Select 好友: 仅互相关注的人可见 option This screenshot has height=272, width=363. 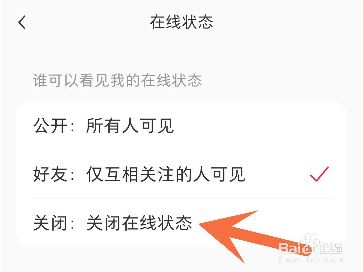pyautogui.click(x=182, y=174)
